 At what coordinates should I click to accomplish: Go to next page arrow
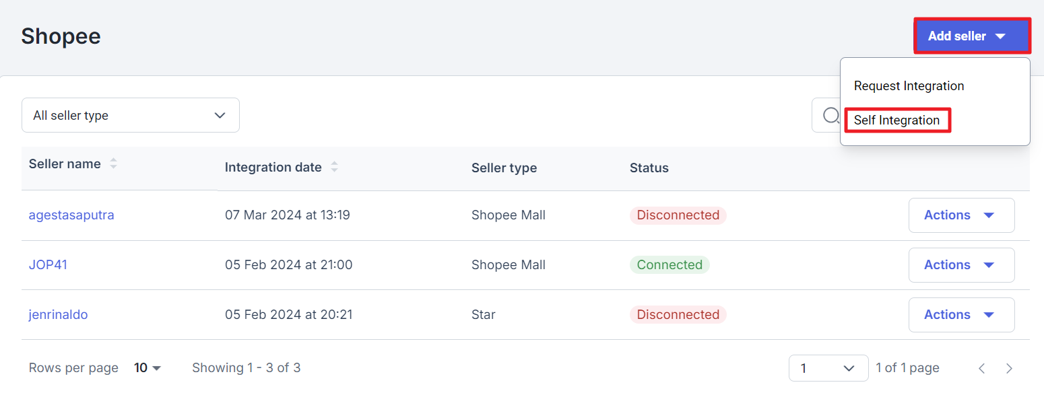(1009, 368)
